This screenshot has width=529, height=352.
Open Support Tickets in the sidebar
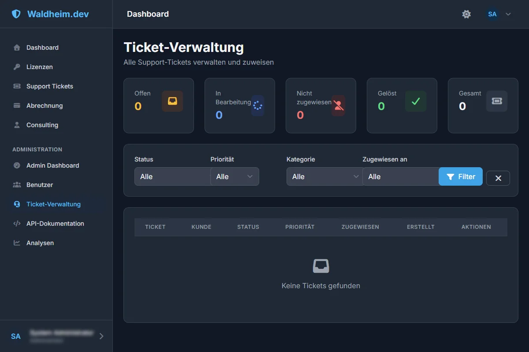point(49,86)
